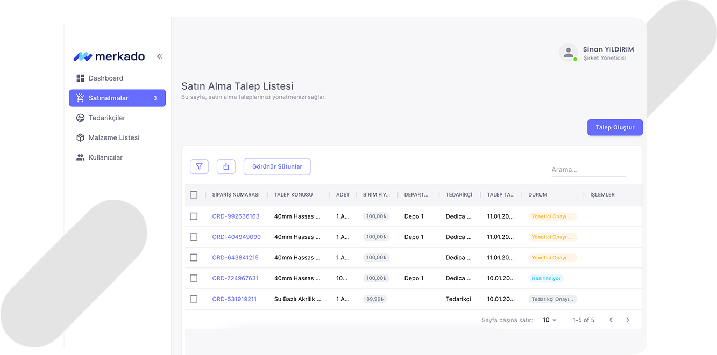Open the Görünür Sütunlar column selector
Viewport: 717px width, 355px height.
click(x=277, y=166)
